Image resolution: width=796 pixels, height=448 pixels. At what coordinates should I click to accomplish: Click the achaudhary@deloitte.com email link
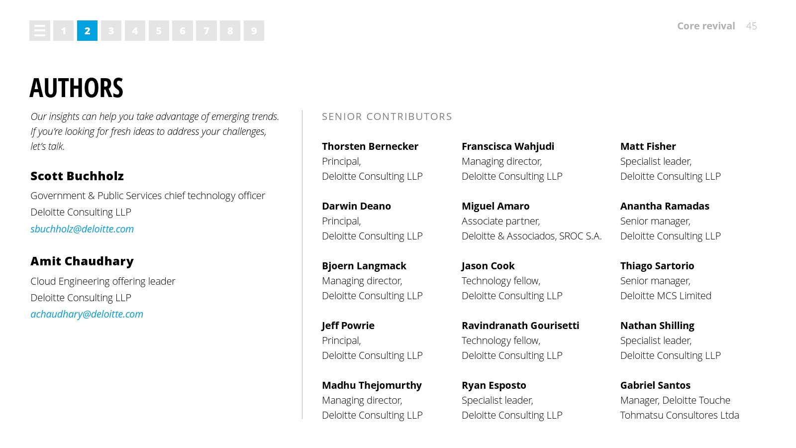pyautogui.click(x=87, y=314)
